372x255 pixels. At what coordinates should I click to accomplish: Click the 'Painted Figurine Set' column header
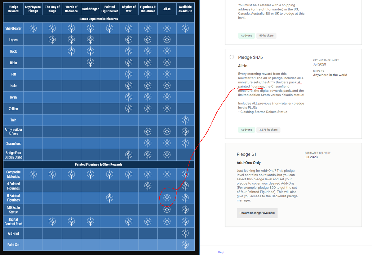pyautogui.click(x=109, y=9)
